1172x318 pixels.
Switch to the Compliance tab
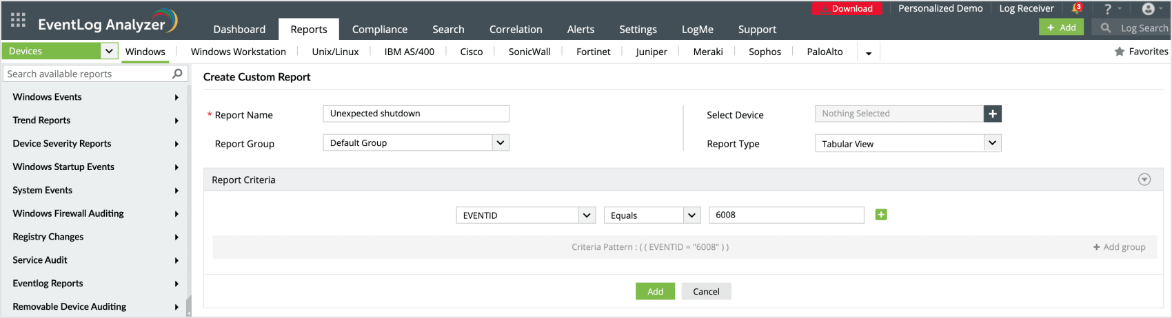pos(379,30)
